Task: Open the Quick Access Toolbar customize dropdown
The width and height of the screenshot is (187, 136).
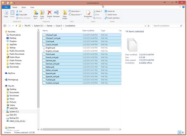Action: (14, 3)
